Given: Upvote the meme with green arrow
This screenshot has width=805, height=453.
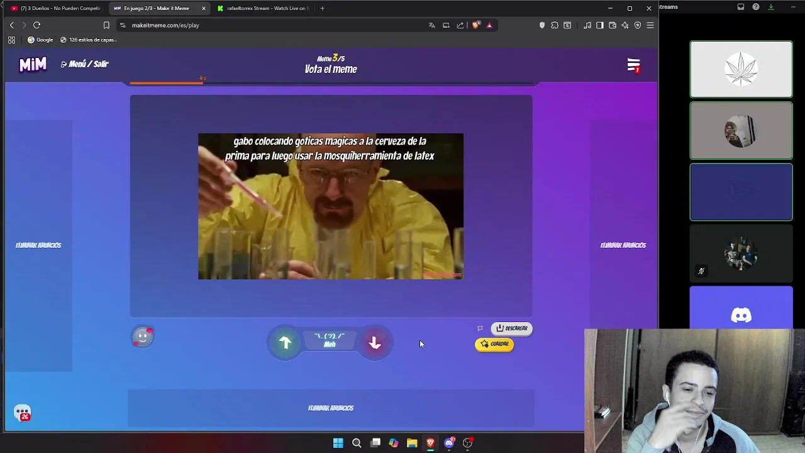Looking at the screenshot, I should point(285,343).
